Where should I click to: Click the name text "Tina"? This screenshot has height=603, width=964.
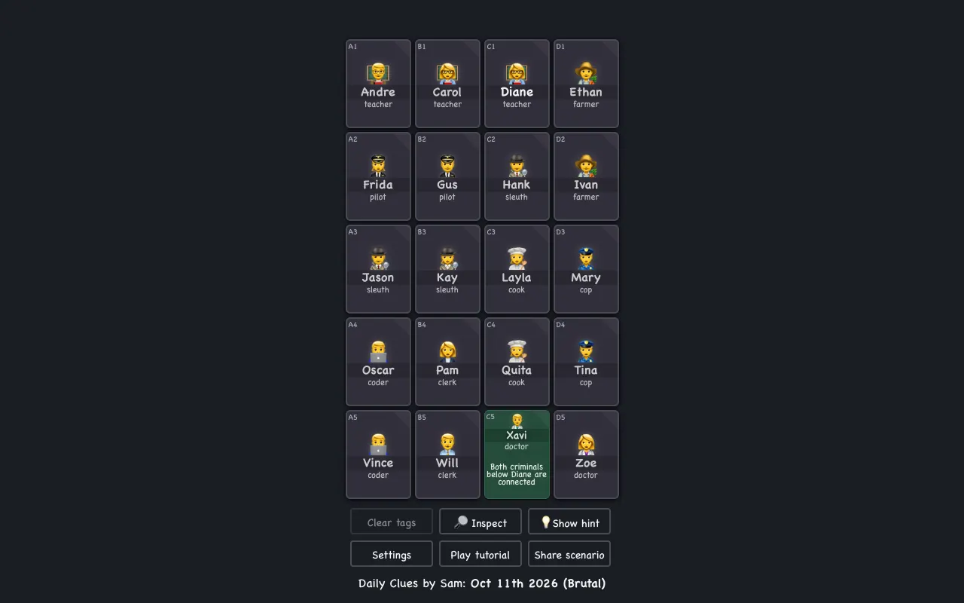(x=586, y=370)
